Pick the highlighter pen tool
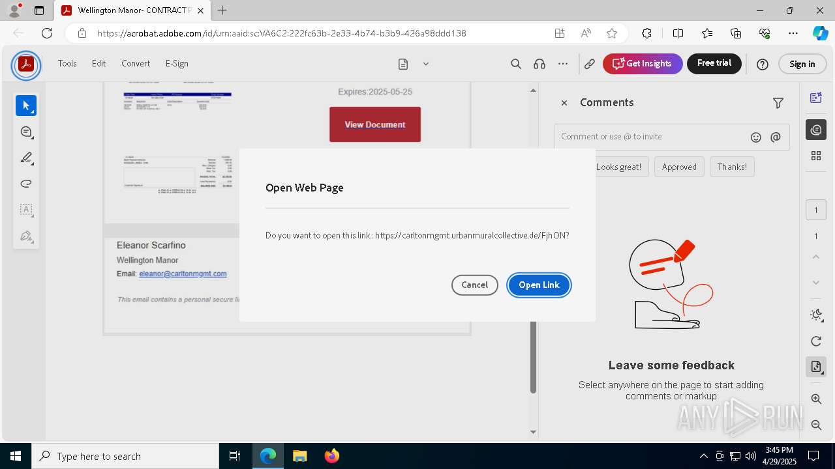 point(26,158)
